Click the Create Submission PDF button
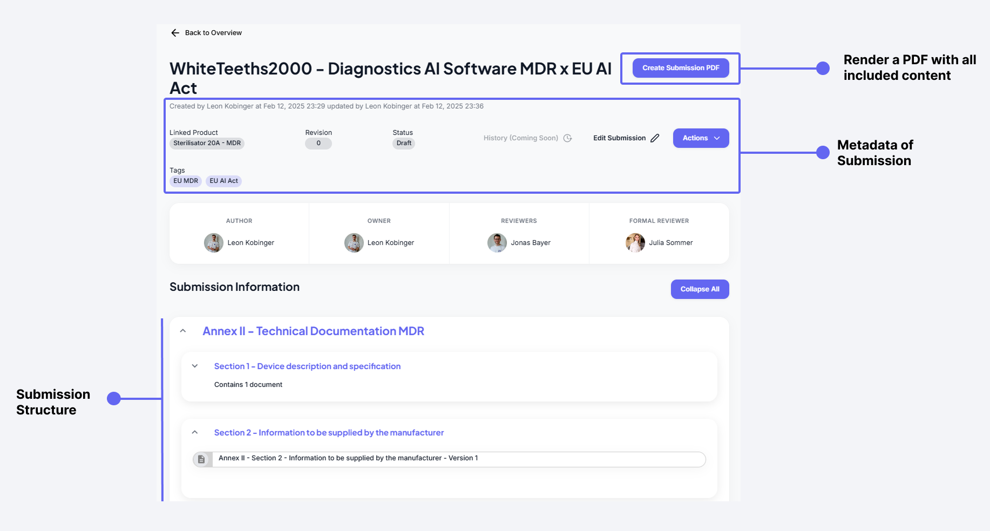 tap(680, 68)
